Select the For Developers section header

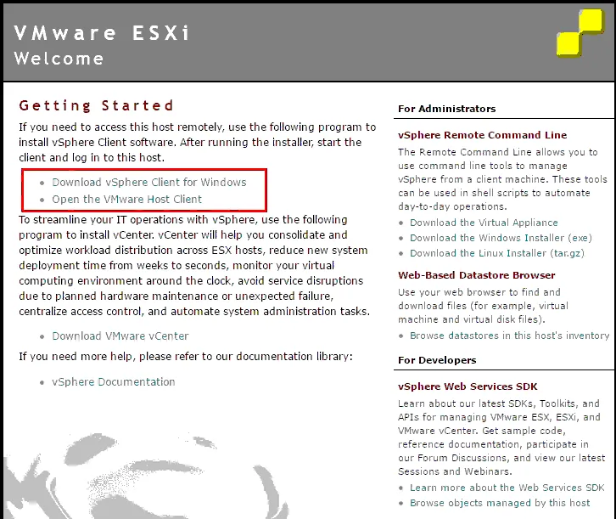[437, 360]
